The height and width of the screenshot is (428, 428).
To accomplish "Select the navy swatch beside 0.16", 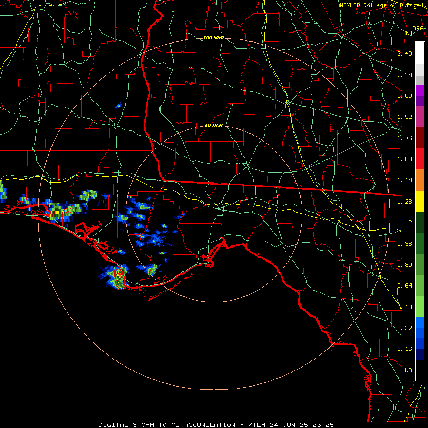I will pos(420,354).
